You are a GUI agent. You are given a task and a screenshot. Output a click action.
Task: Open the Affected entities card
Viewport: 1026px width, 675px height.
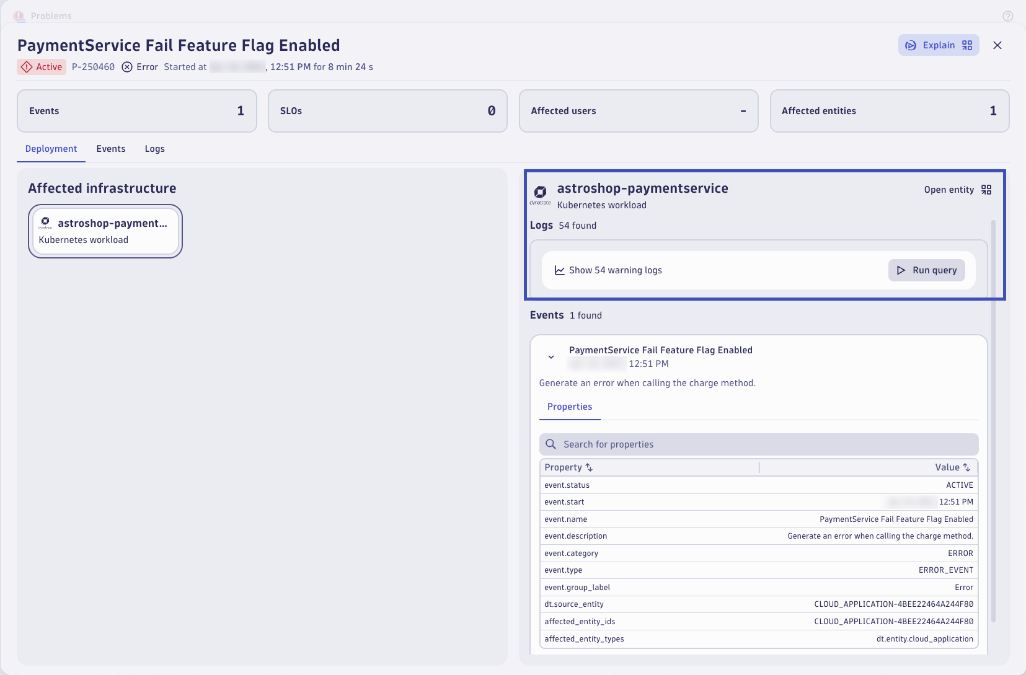[890, 111]
